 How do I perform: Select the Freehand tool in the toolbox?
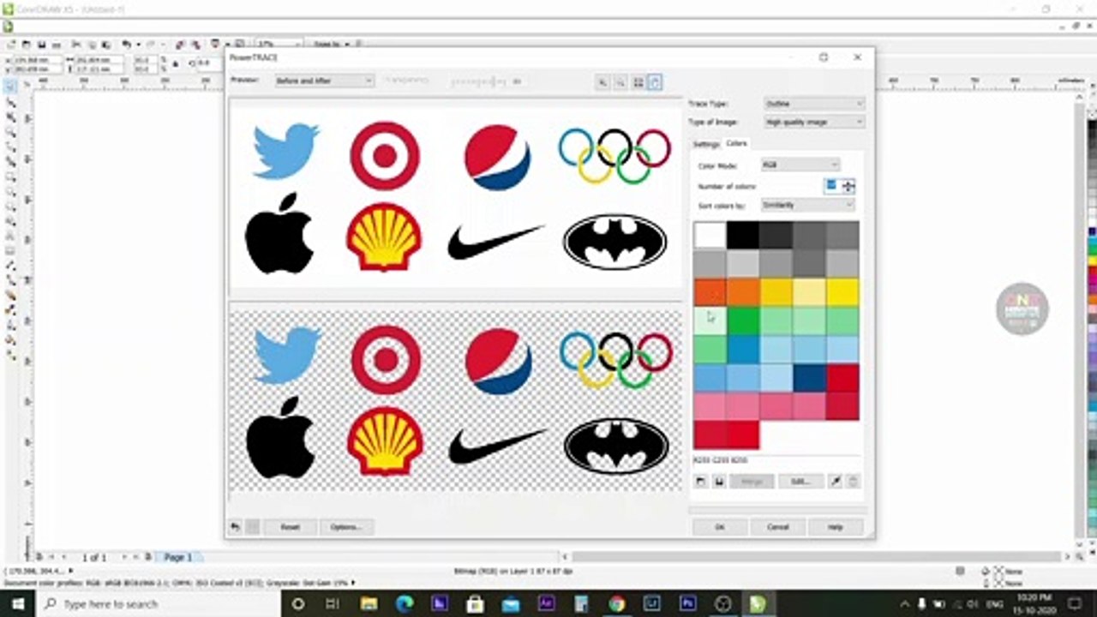pos(11,147)
